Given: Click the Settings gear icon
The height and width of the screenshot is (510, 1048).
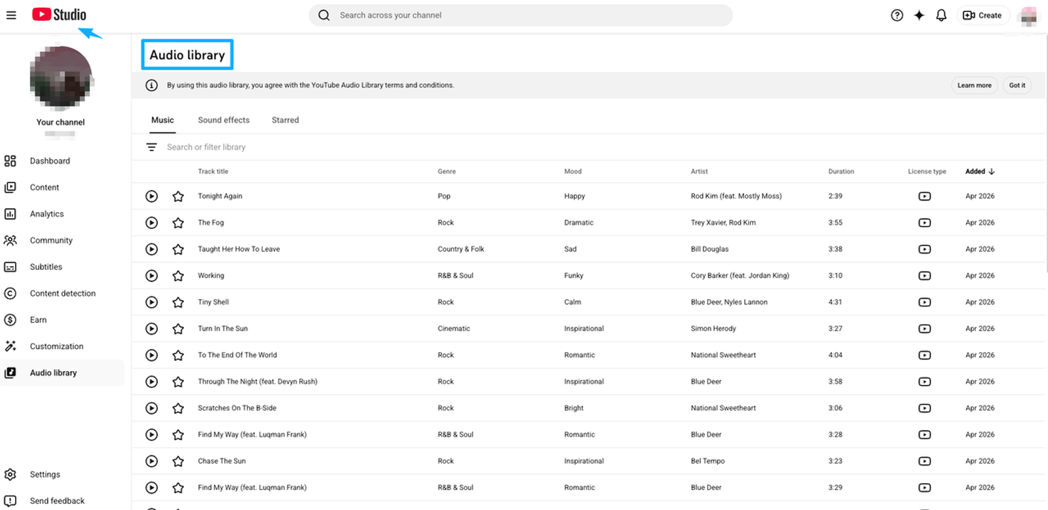Looking at the screenshot, I should tap(10, 475).
